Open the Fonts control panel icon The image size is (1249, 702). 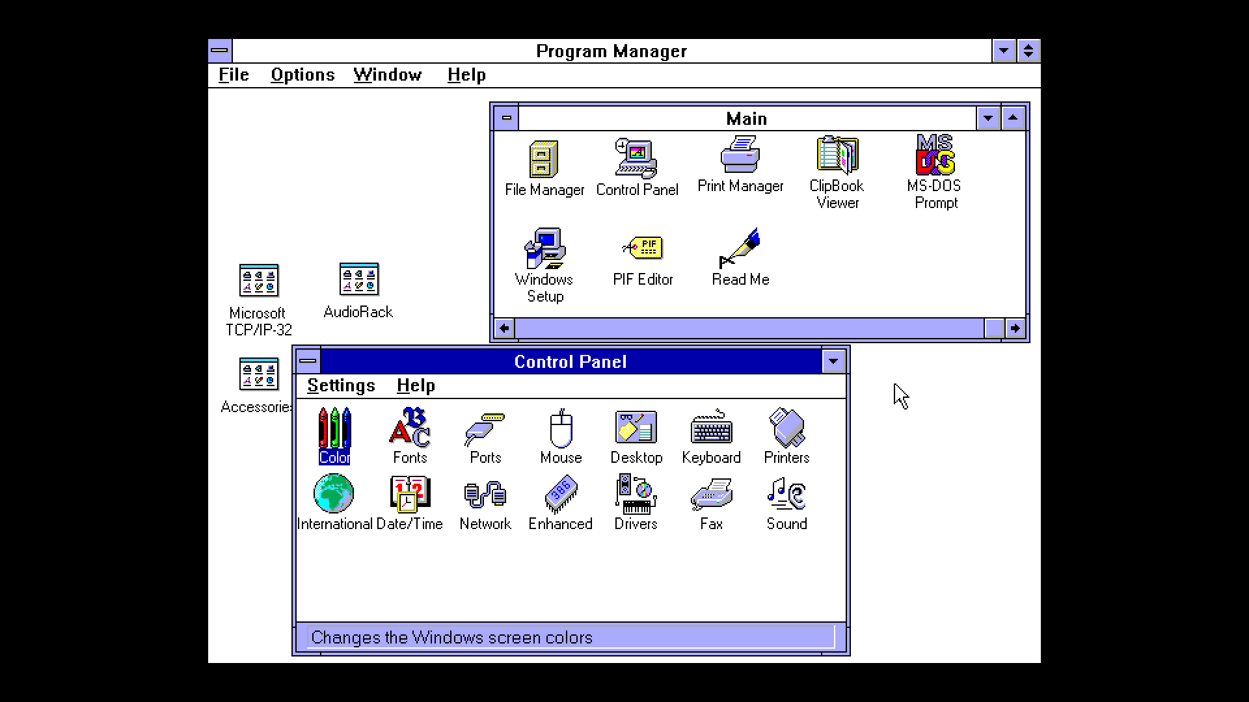(410, 428)
